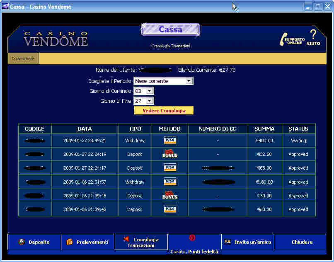
Task: Click the STATUS column header
Action: (x=298, y=129)
